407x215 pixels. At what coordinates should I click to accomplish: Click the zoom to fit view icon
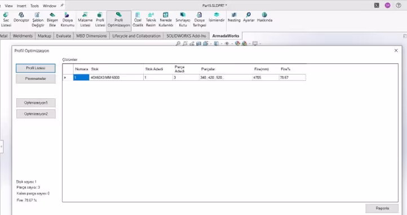coord(178,43)
